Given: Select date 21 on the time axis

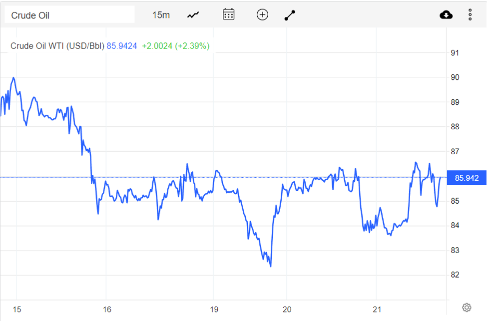Looking at the screenshot, I should tap(377, 310).
